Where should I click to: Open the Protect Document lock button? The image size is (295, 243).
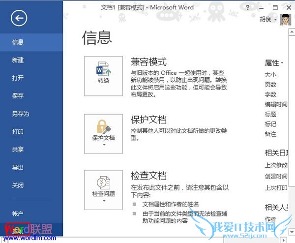[x=103, y=134]
